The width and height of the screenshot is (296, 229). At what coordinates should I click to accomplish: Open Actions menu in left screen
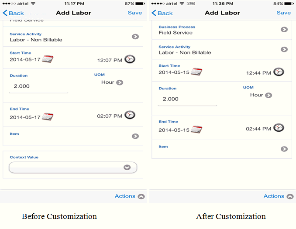point(141,197)
